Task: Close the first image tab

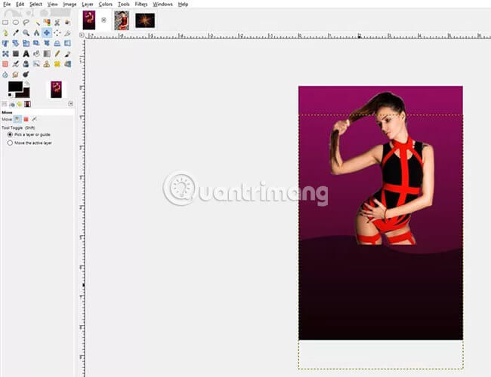Action: 103,20
